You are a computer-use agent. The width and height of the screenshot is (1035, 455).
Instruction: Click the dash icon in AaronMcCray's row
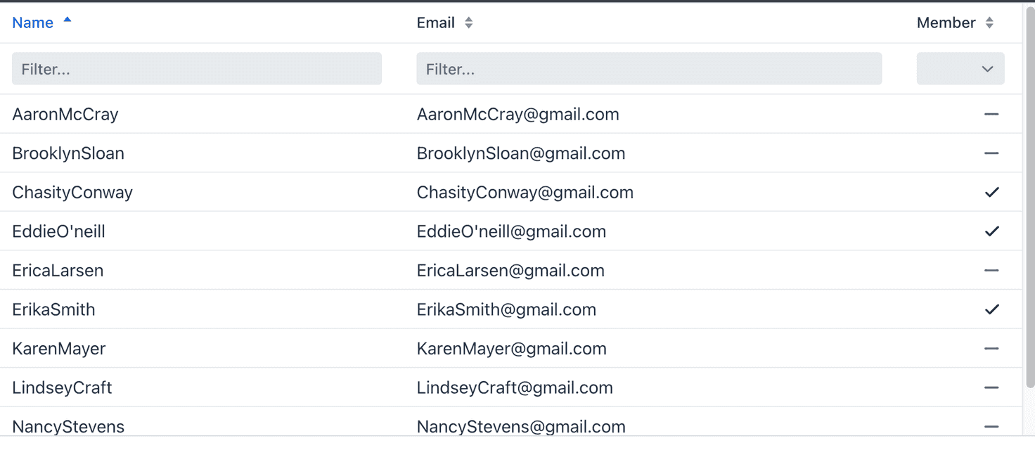point(992,114)
